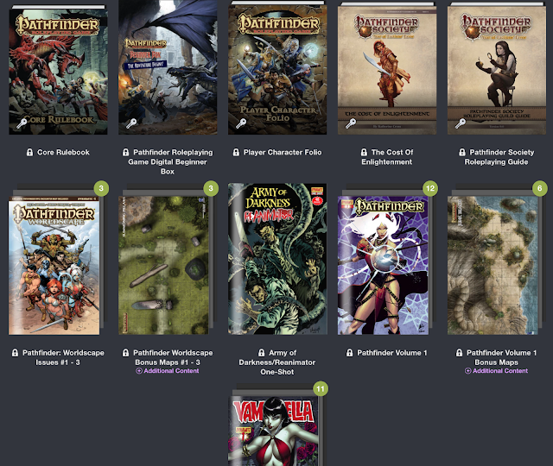Click the lock icon beside Core Rulebook title
This screenshot has width=553, height=466.
point(30,152)
